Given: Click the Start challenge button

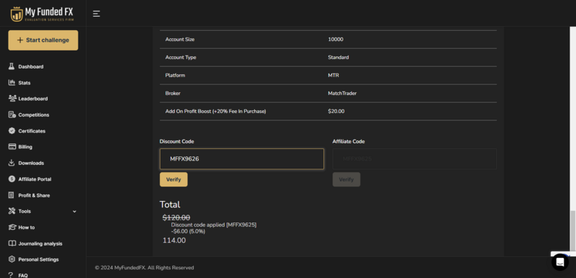Looking at the screenshot, I should tap(43, 40).
